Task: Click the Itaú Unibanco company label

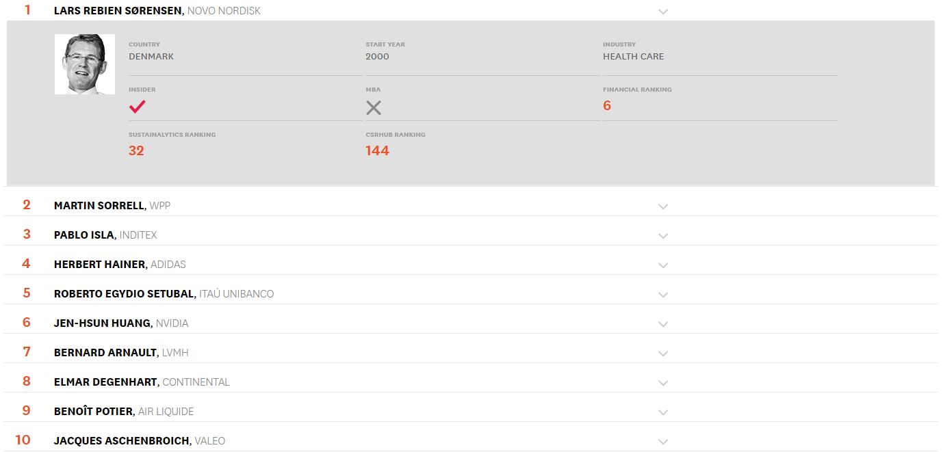Action: point(237,293)
